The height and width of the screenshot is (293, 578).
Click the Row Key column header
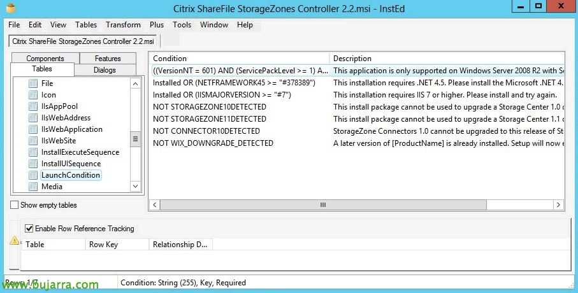[x=117, y=245]
